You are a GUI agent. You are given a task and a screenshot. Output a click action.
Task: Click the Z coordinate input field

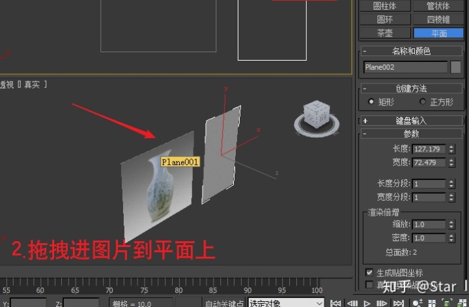81,303
